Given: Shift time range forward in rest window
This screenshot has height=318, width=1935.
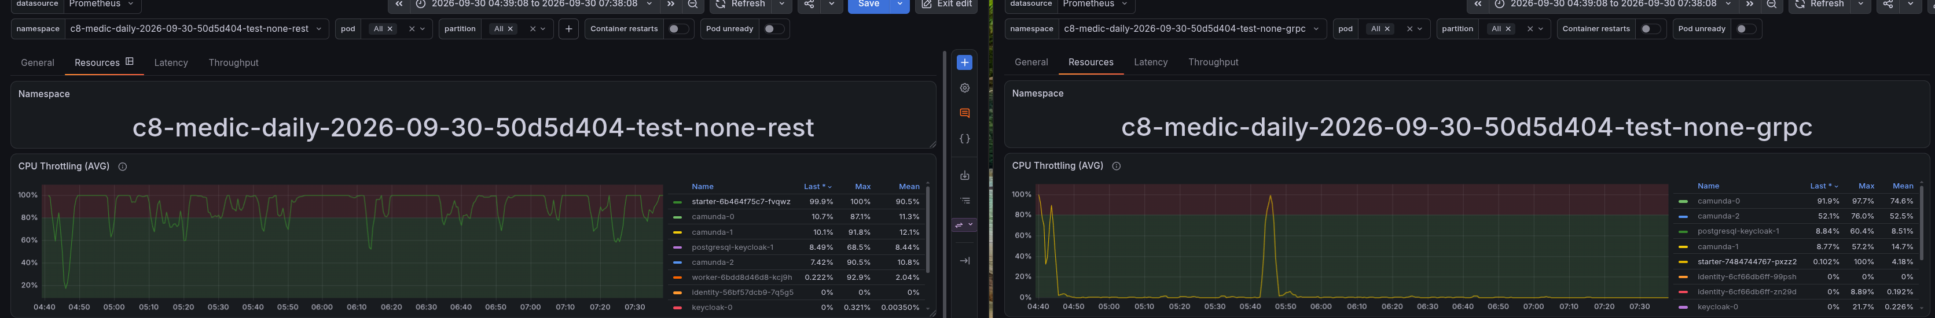Looking at the screenshot, I should pyautogui.click(x=671, y=5).
